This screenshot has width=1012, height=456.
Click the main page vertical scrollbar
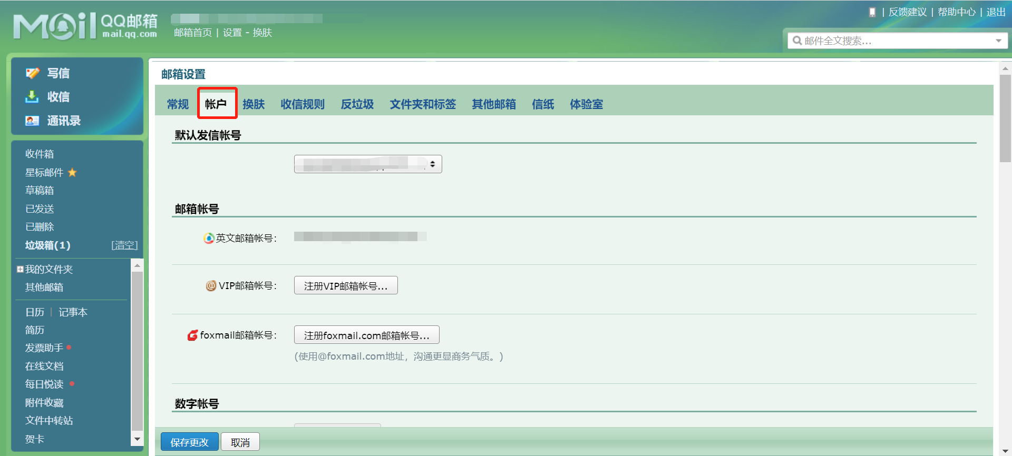[x=1005, y=118]
